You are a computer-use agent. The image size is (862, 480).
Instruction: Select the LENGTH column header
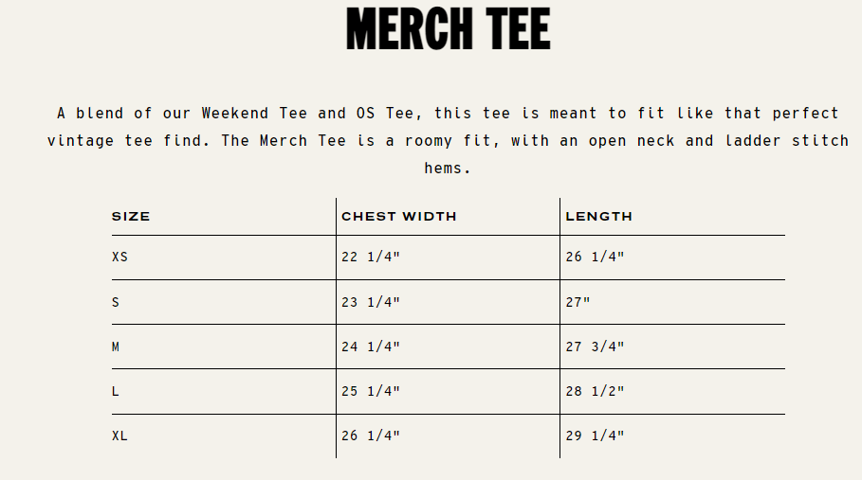(598, 217)
